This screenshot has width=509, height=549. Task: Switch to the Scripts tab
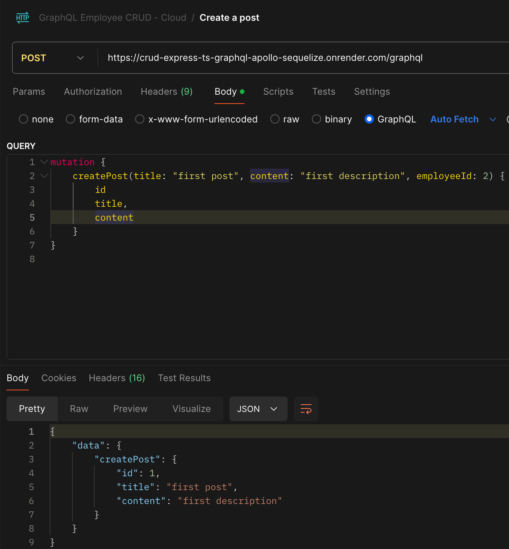pyautogui.click(x=278, y=92)
